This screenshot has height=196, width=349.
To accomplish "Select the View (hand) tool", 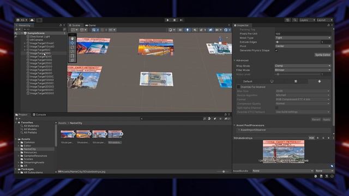I will click(x=73, y=39).
